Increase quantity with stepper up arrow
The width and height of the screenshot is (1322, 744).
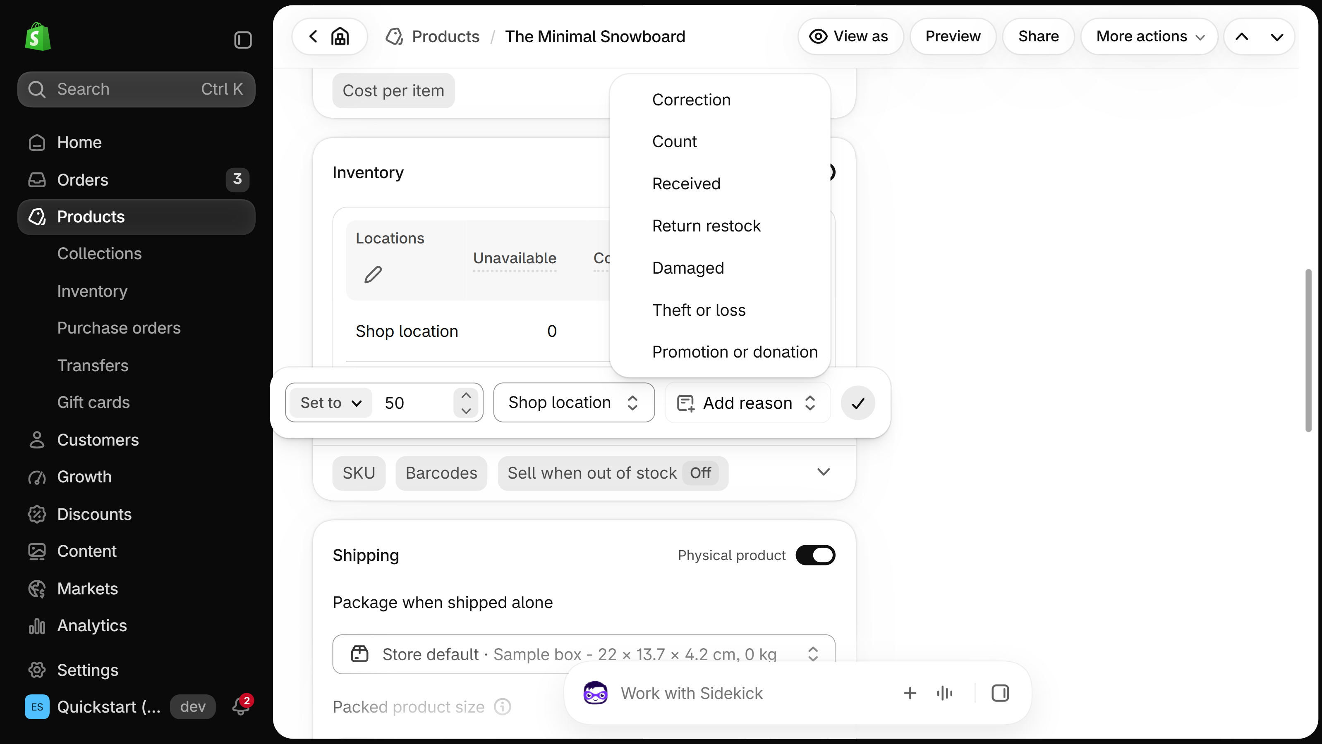click(x=466, y=395)
